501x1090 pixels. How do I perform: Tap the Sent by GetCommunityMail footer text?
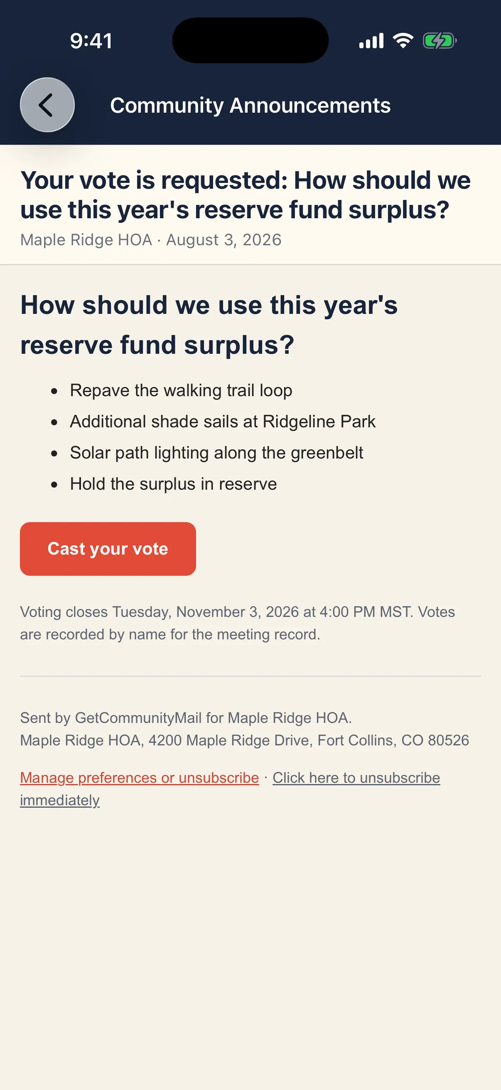click(186, 718)
